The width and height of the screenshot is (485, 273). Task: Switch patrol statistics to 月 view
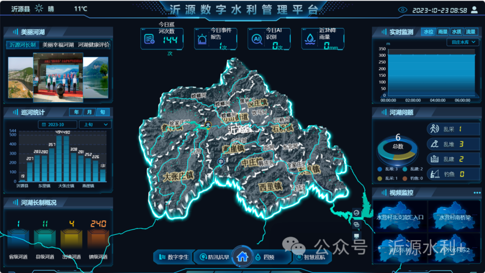pyautogui.click(x=89, y=112)
